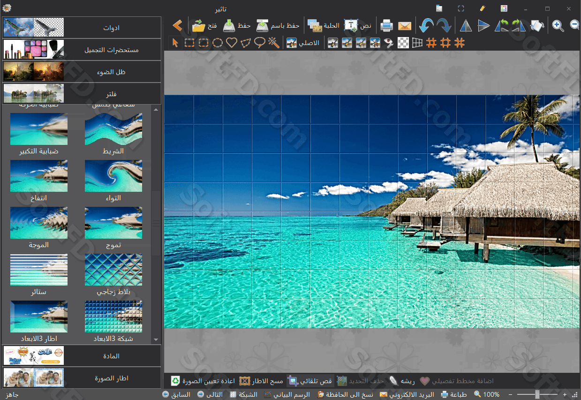Viewport: 581px width, 400px height.
Task: Apply the الشريط filter thumbnail
Action: (x=113, y=129)
